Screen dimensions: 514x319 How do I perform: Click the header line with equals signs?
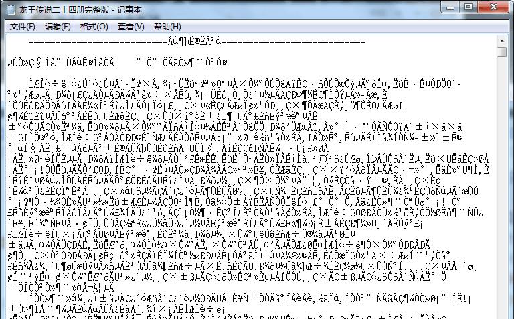[197, 42]
